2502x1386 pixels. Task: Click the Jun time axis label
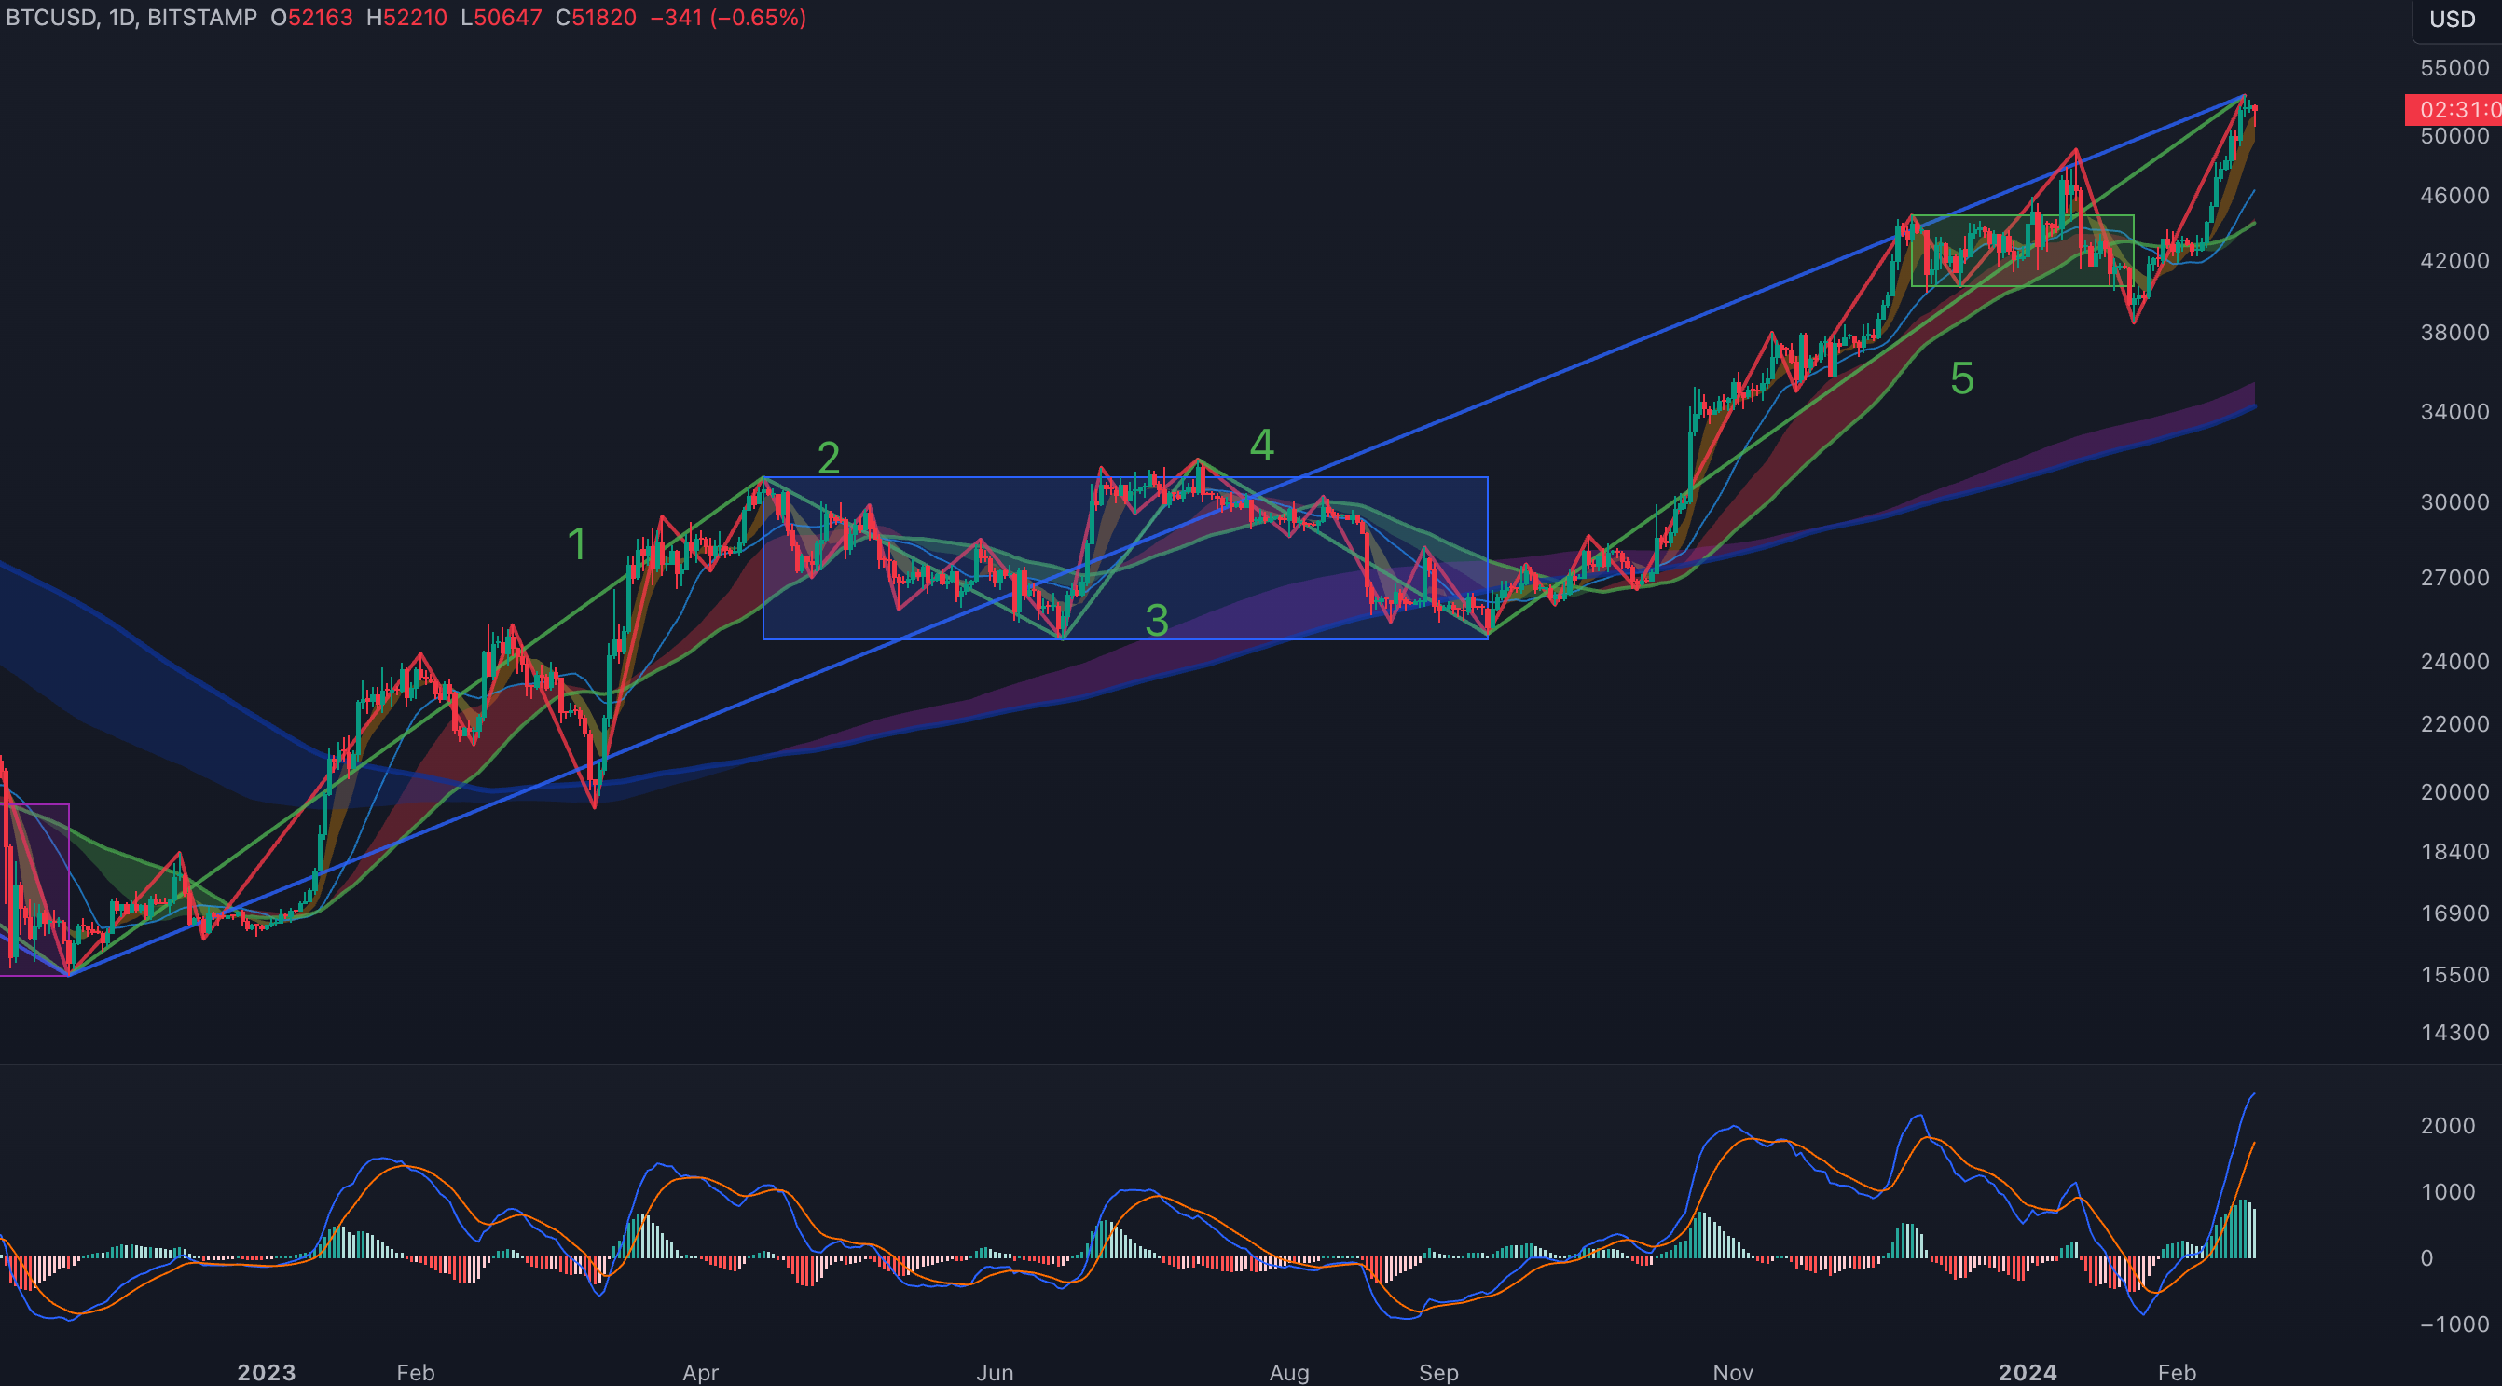995,1371
